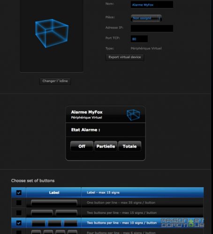The width and height of the screenshot is (213, 234).
Task: Click the three-button layout sample graphic
Action: pyautogui.click(x=54, y=223)
